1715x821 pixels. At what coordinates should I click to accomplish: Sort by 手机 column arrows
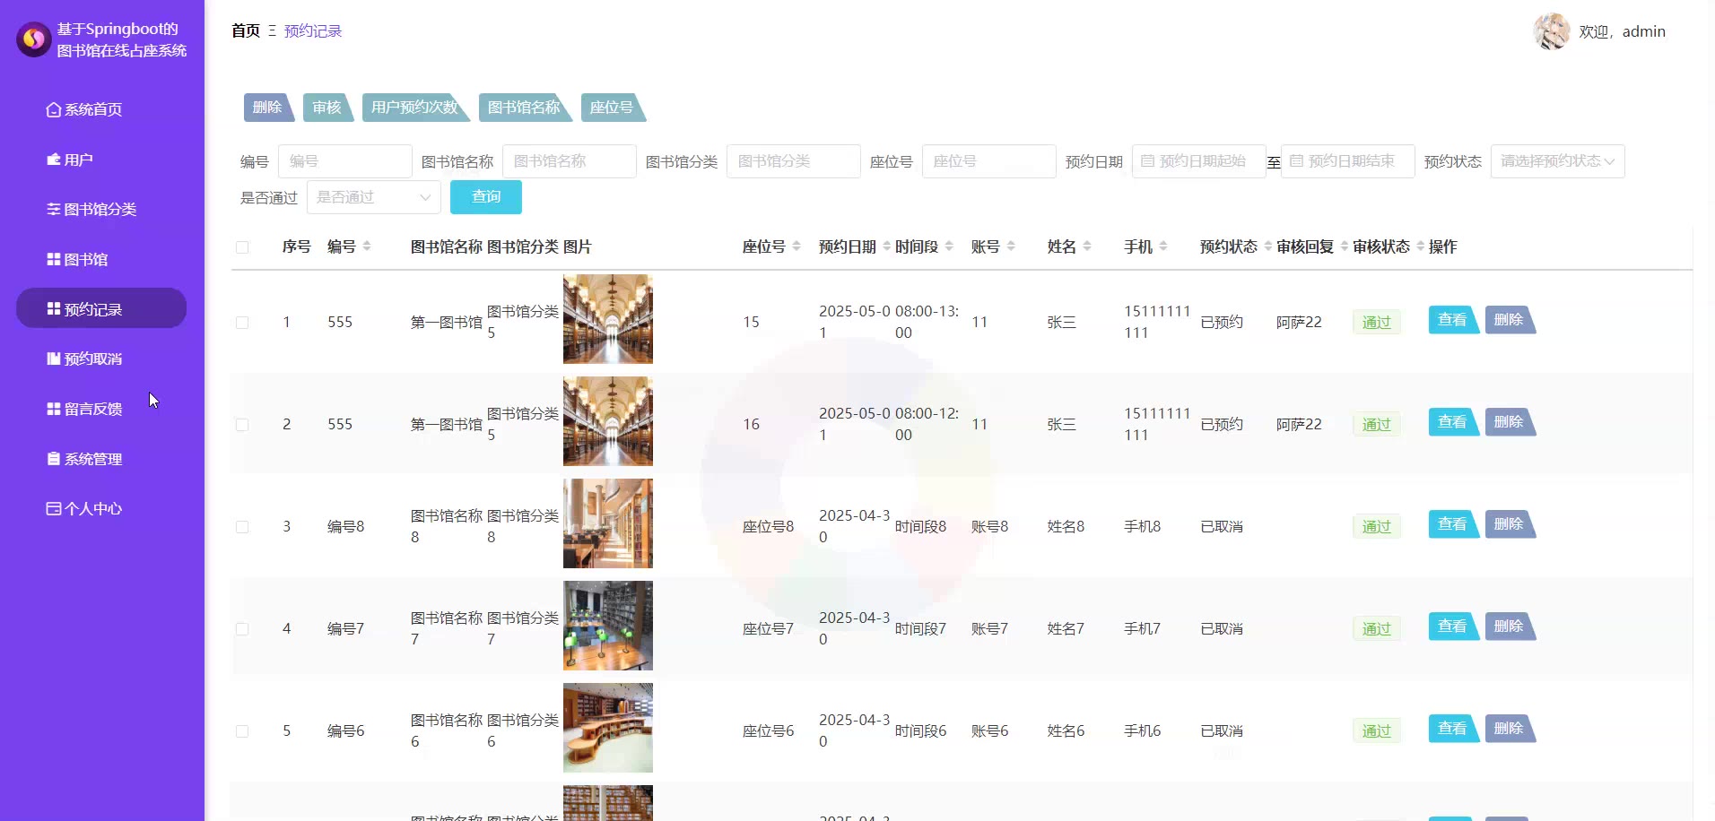(x=1163, y=246)
